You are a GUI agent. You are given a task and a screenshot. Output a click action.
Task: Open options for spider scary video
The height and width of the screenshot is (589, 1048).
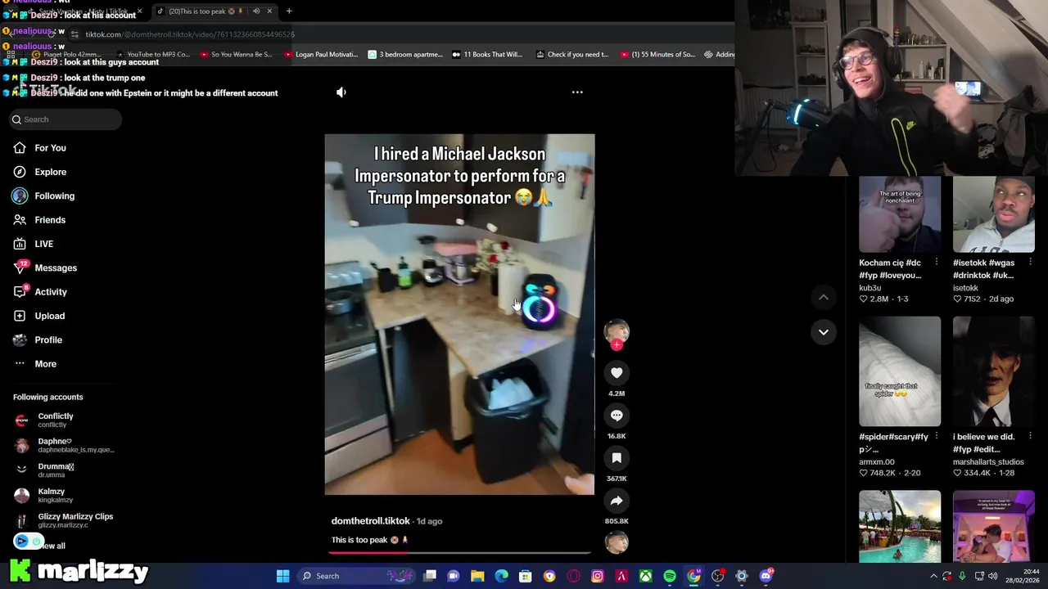tap(936, 437)
